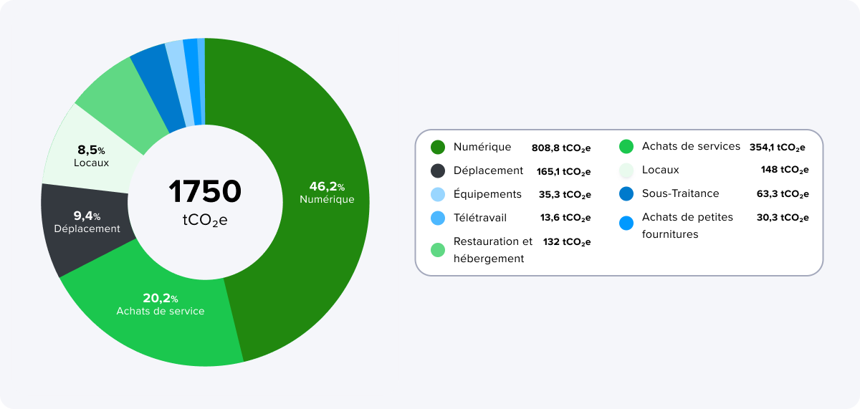Click the Achats de services legend dot
The height and width of the screenshot is (409, 860).
[626, 147]
